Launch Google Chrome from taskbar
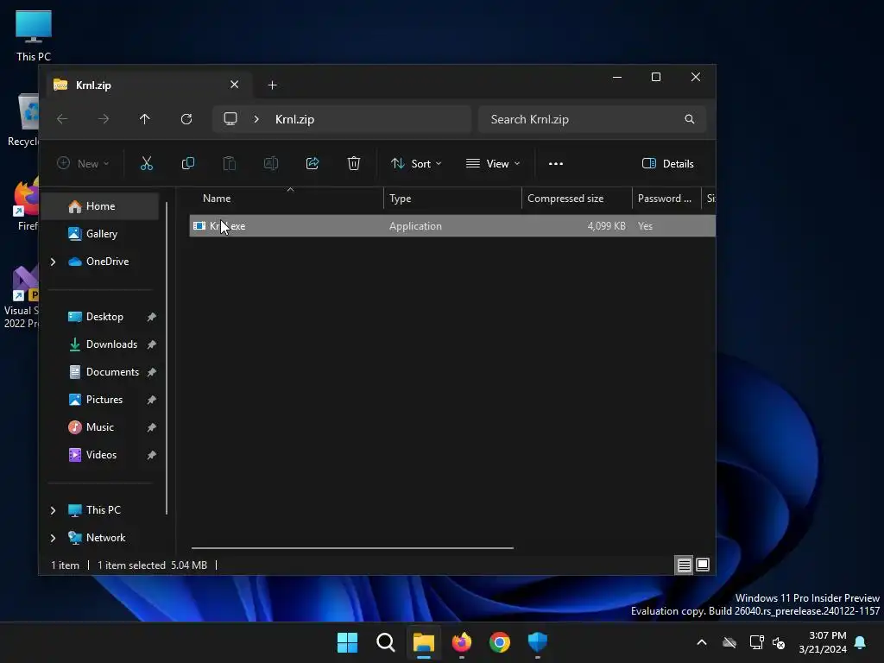 coord(500,642)
